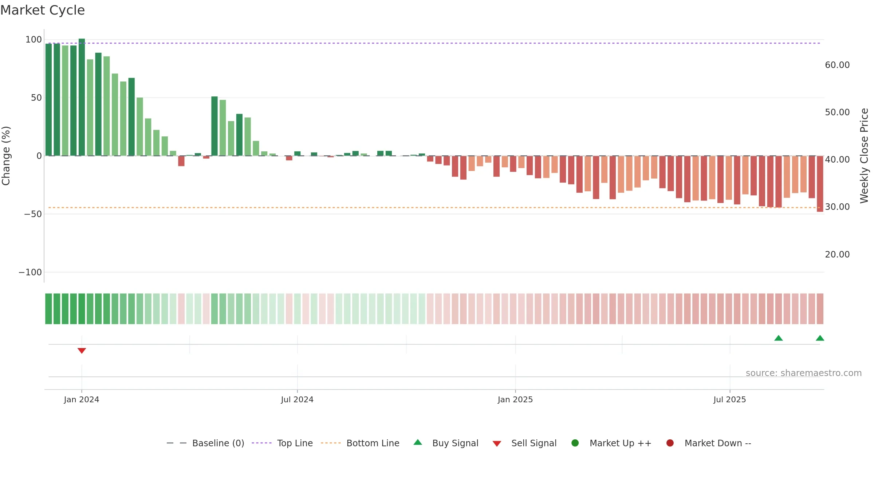The width and height of the screenshot is (874, 491).
Task: Click the purple dotted Top Line legend sample
Action: coord(261,443)
